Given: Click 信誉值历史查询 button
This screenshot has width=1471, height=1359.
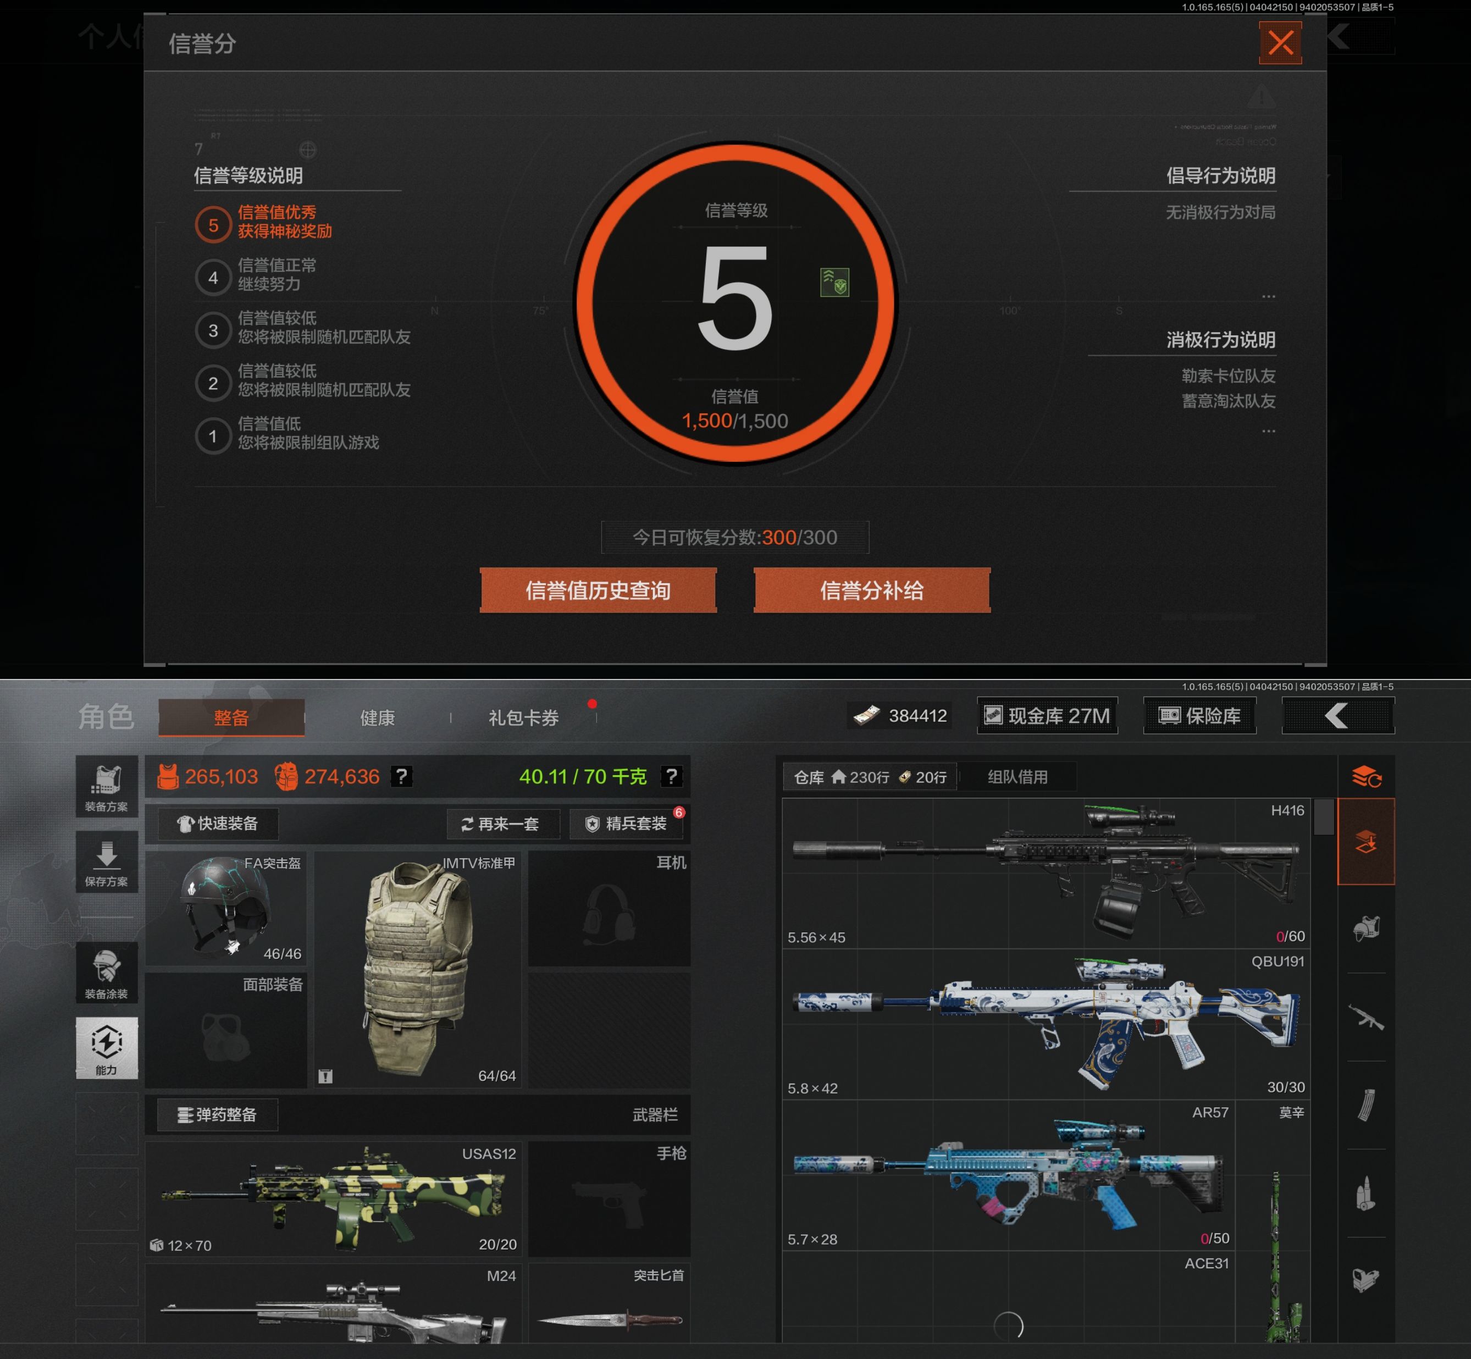Looking at the screenshot, I should (598, 590).
